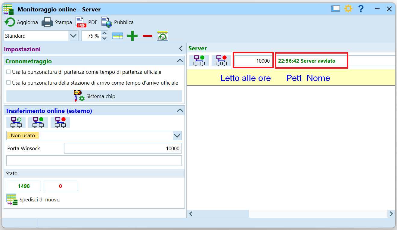Open the Non usato transfer dropdown

[177, 136]
